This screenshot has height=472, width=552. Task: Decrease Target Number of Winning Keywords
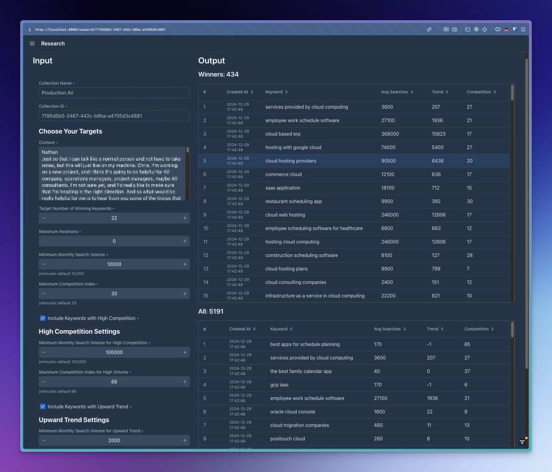click(43, 218)
